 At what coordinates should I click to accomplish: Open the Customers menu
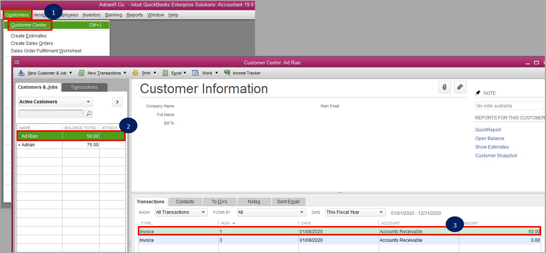click(17, 15)
